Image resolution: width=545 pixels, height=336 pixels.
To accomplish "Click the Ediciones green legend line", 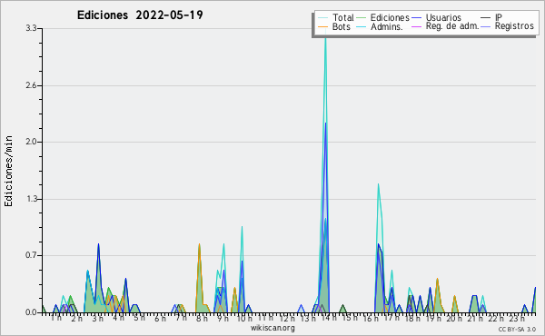I will (362, 18).
